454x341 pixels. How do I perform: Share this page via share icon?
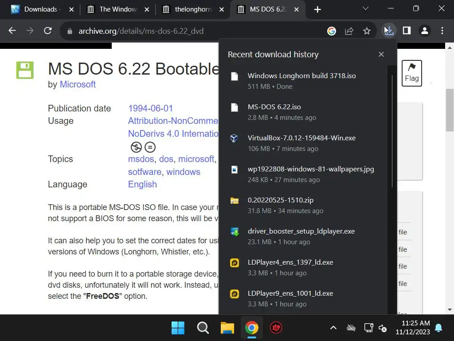[x=349, y=31]
